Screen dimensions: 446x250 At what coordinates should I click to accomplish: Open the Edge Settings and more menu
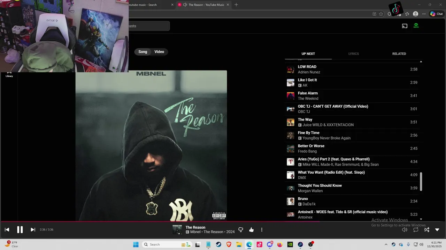point(424,14)
